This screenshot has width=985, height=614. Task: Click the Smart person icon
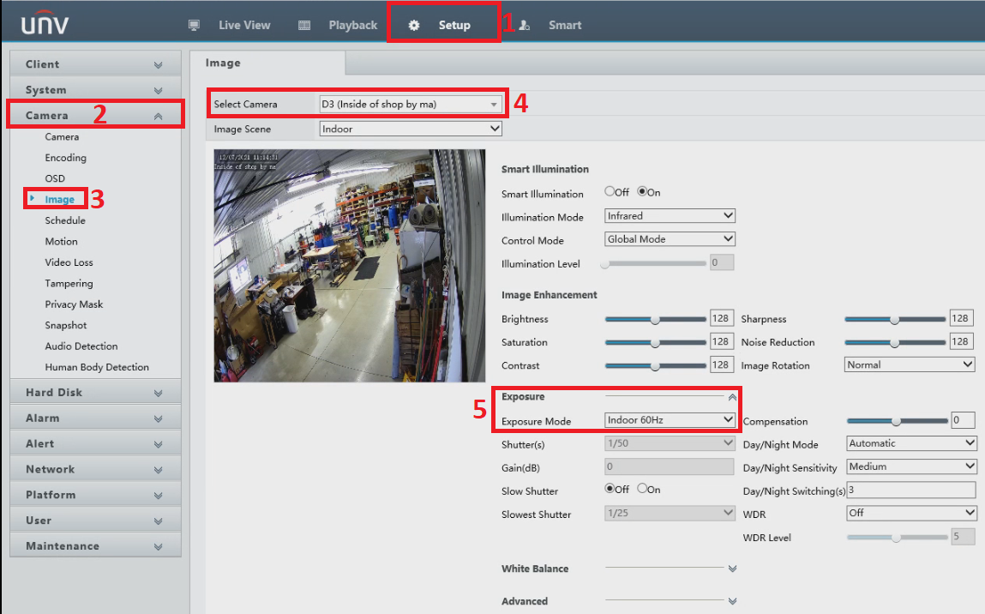pyautogui.click(x=524, y=25)
